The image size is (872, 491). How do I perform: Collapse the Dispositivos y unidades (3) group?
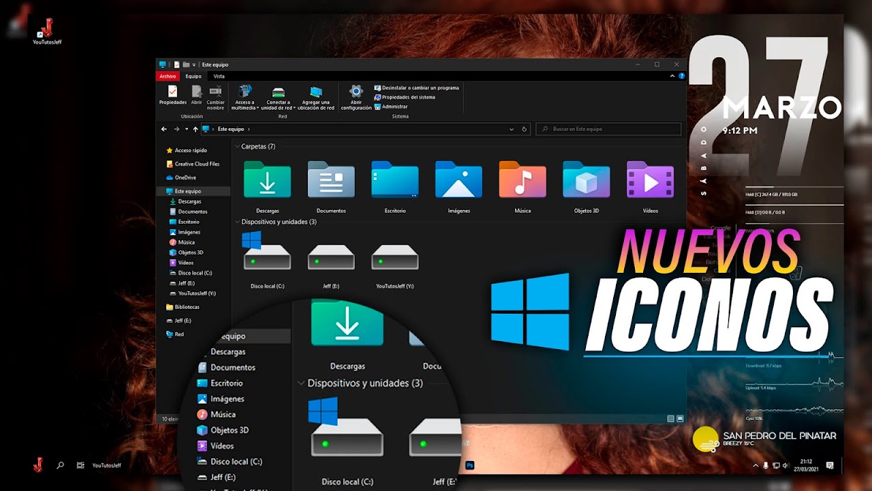(237, 222)
